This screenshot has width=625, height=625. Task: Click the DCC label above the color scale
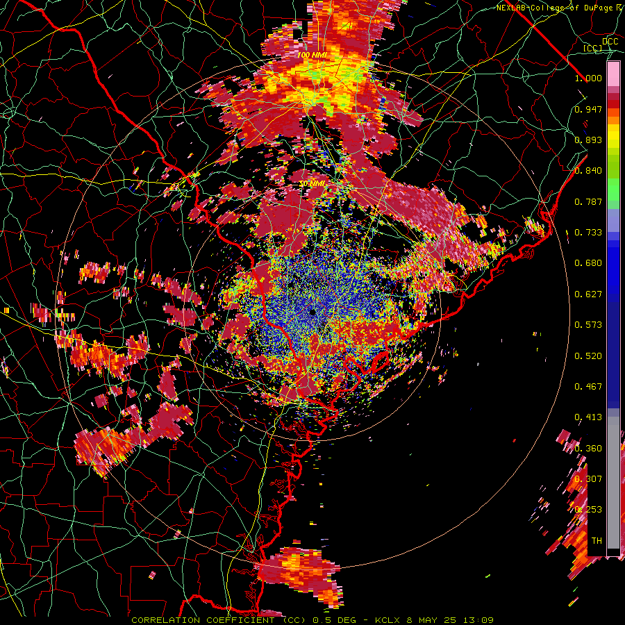point(610,42)
